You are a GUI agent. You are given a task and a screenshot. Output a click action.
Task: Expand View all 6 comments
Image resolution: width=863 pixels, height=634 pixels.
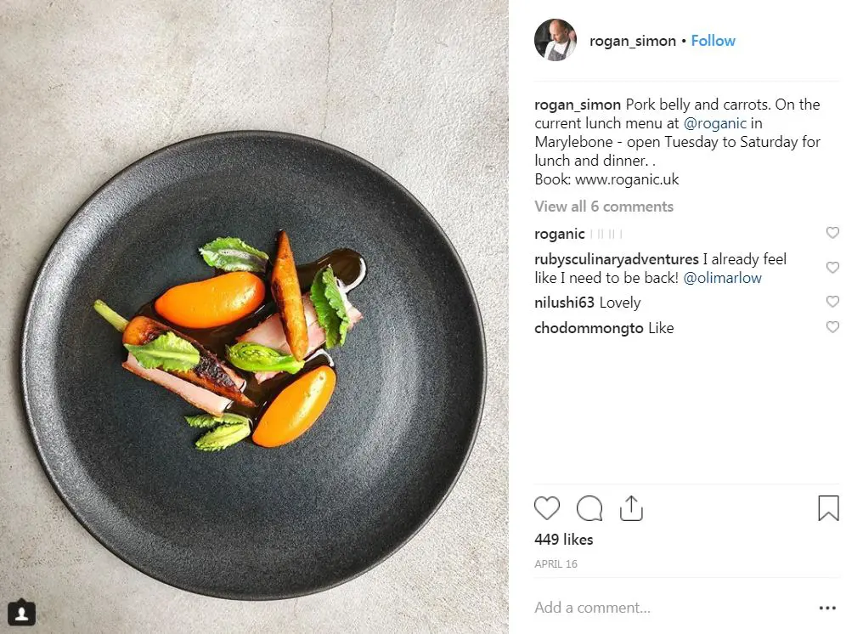[604, 207]
